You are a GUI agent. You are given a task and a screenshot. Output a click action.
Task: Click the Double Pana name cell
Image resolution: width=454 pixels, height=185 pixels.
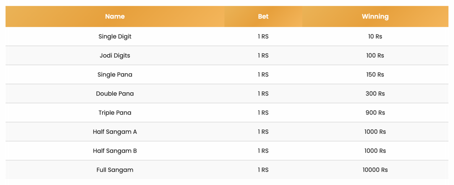(115, 94)
